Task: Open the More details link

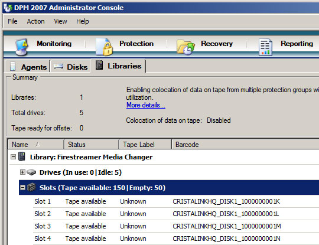Action: tap(146, 105)
